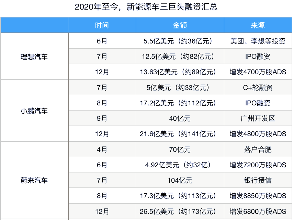
Task: Click the 广州开发区 source cell
Action: click(x=258, y=118)
